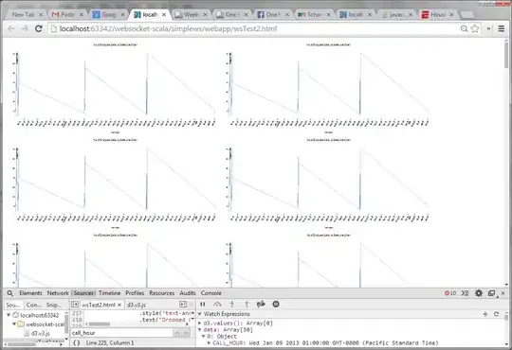
Task: Click the call_hour search field
Action: [121, 333]
